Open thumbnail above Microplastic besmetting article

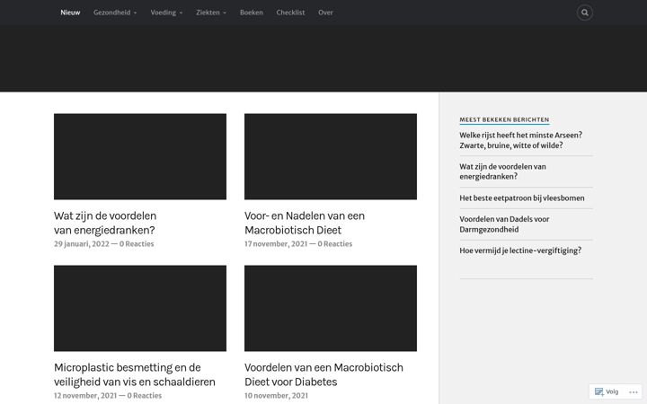(140, 308)
